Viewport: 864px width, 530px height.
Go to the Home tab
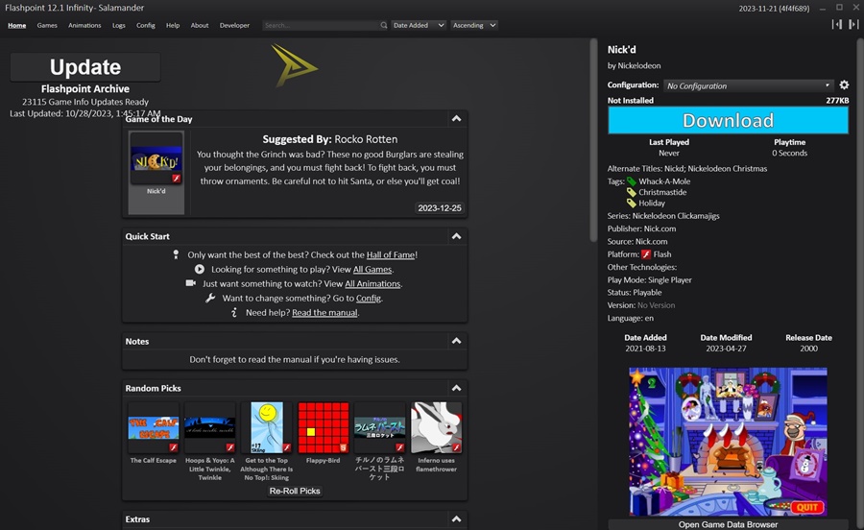pos(17,25)
